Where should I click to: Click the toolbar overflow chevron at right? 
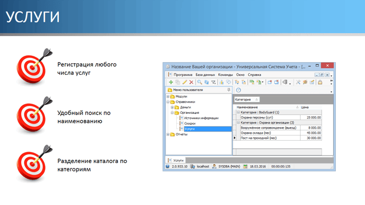click(331, 81)
